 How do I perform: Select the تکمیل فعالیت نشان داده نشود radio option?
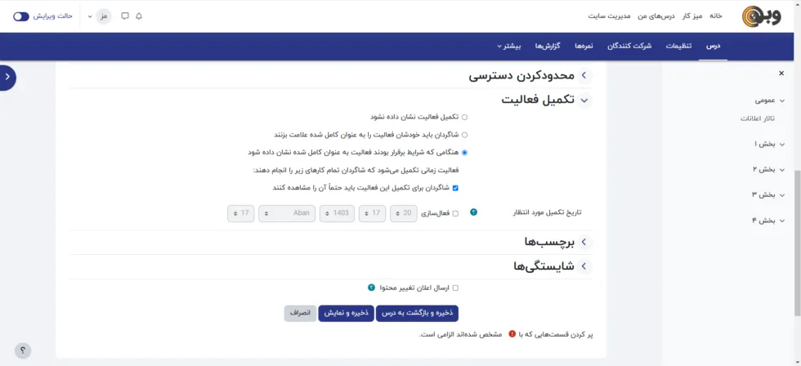tap(465, 117)
